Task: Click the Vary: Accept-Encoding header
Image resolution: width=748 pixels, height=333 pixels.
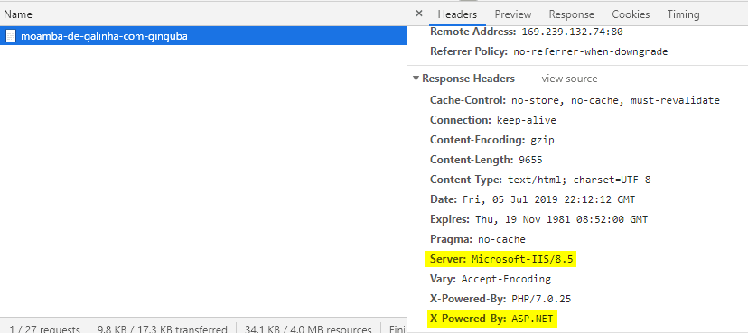Action: [x=491, y=279]
